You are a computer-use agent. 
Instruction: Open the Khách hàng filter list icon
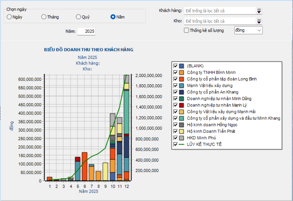pyautogui.click(x=259, y=11)
